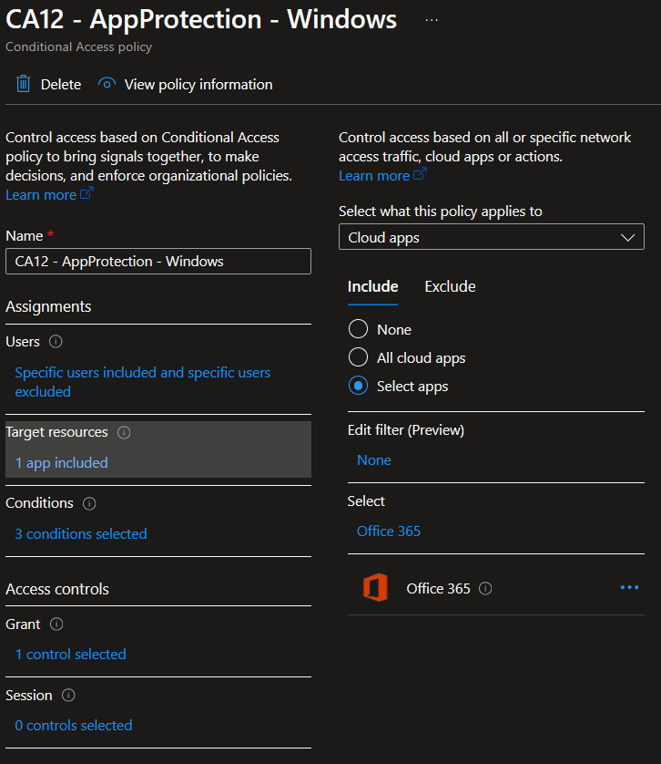The height and width of the screenshot is (764, 661).
Task: Switch to the Include tab
Action: tap(372, 286)
